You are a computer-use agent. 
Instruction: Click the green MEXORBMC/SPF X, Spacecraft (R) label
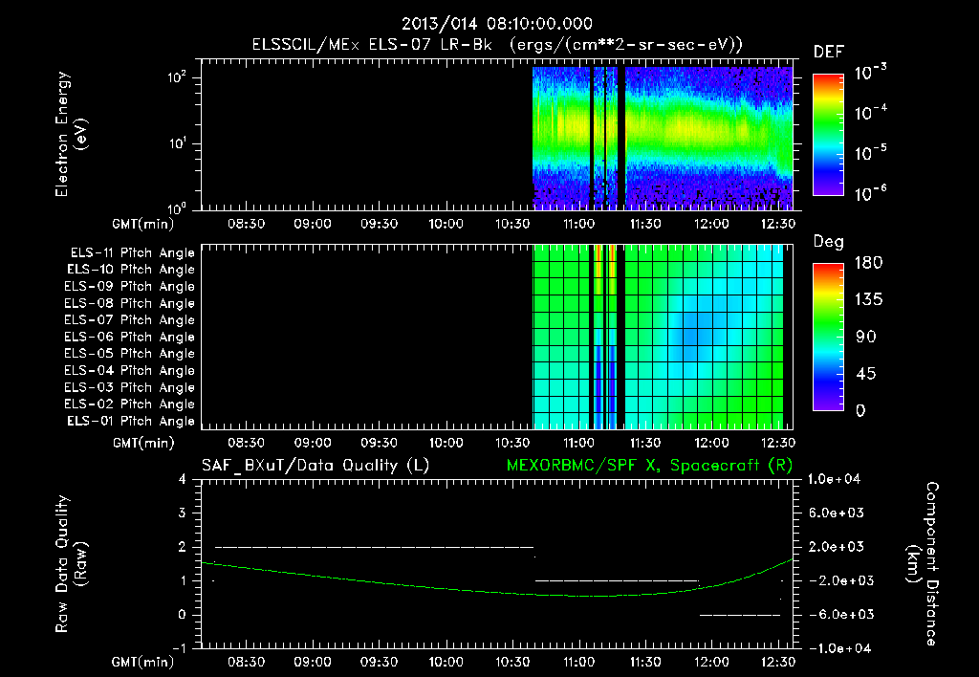(x=649, y=466)
